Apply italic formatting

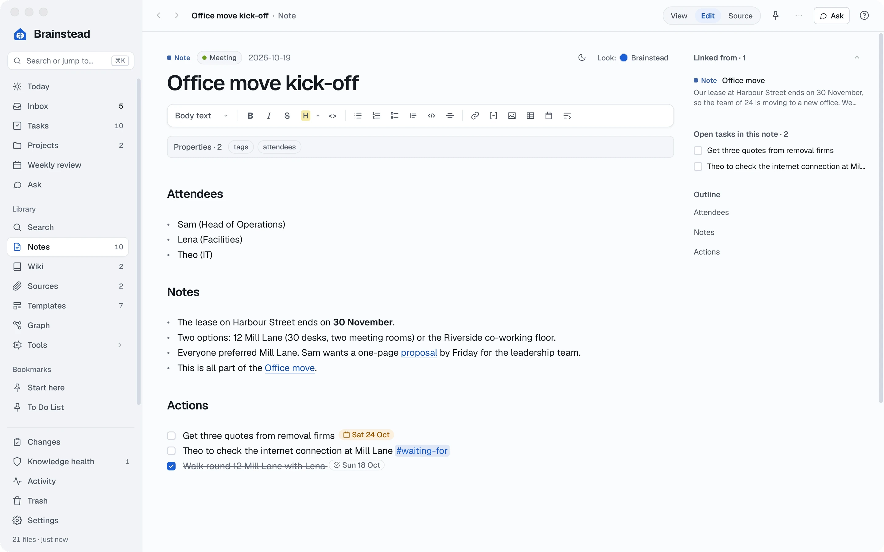[269, 116]
